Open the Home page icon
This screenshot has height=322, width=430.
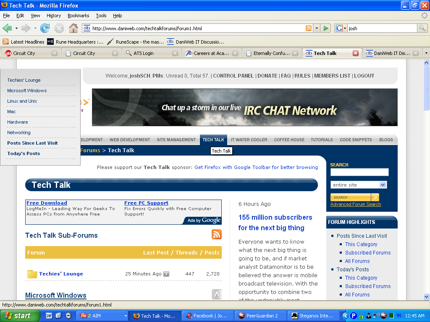[x=73, y=28]
